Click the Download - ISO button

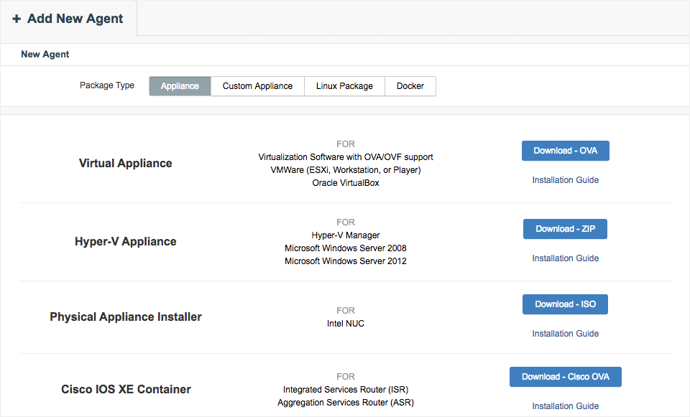pos(565,304)
